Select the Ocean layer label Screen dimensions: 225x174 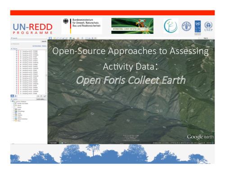point(19,113)
